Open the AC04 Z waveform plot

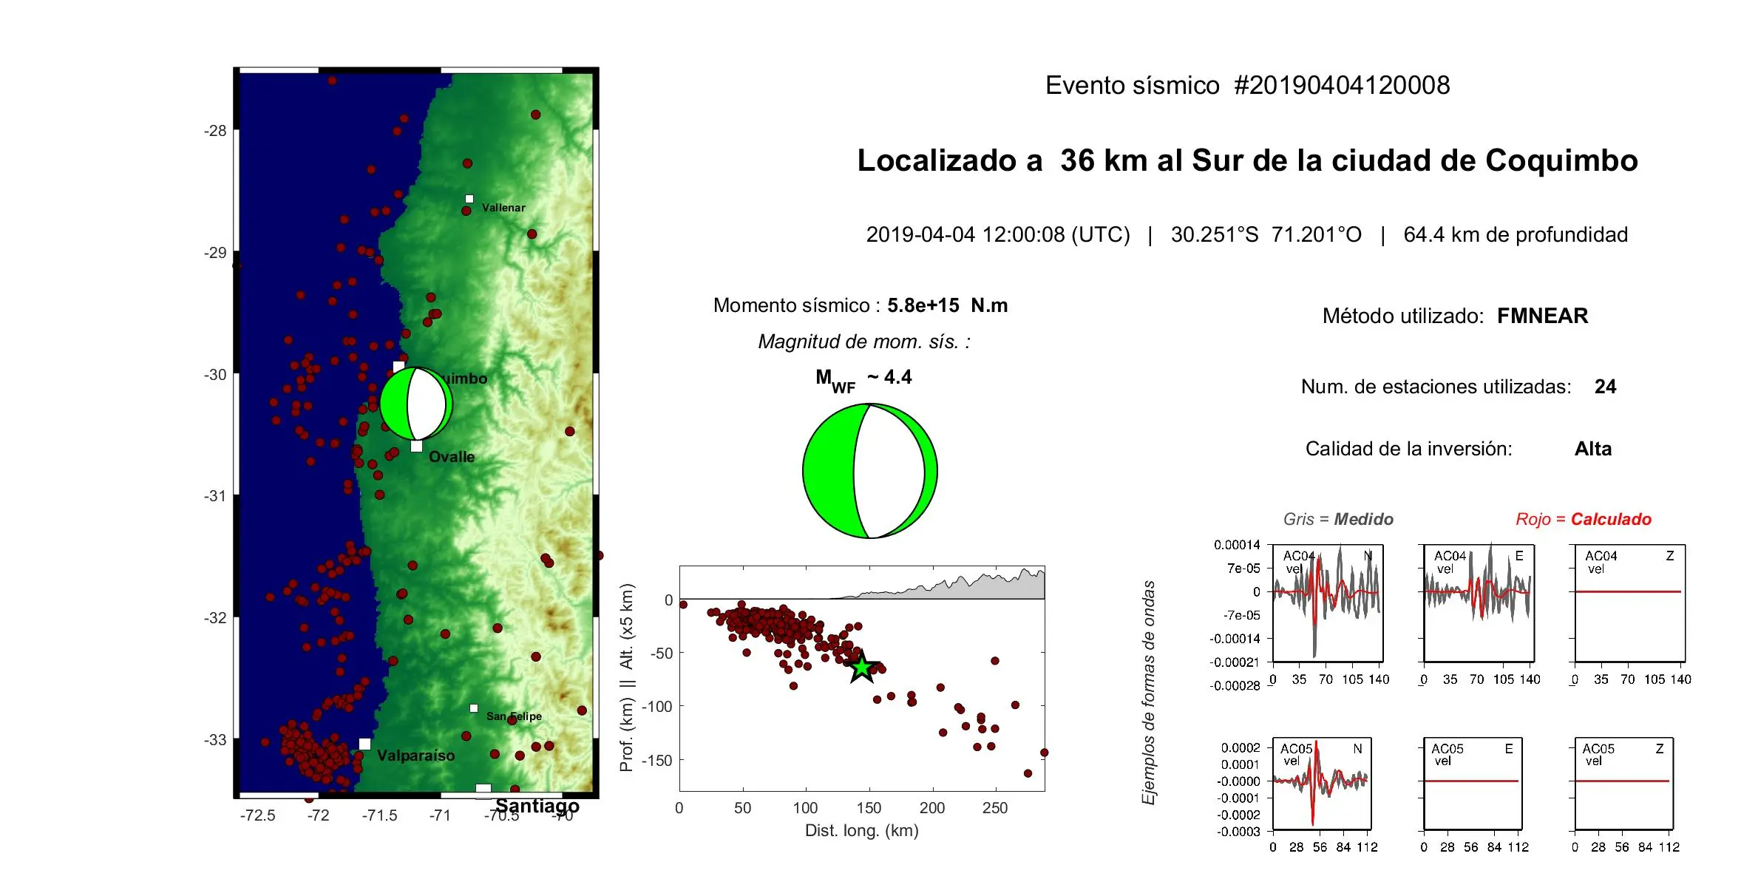[x=1629, y=603]
